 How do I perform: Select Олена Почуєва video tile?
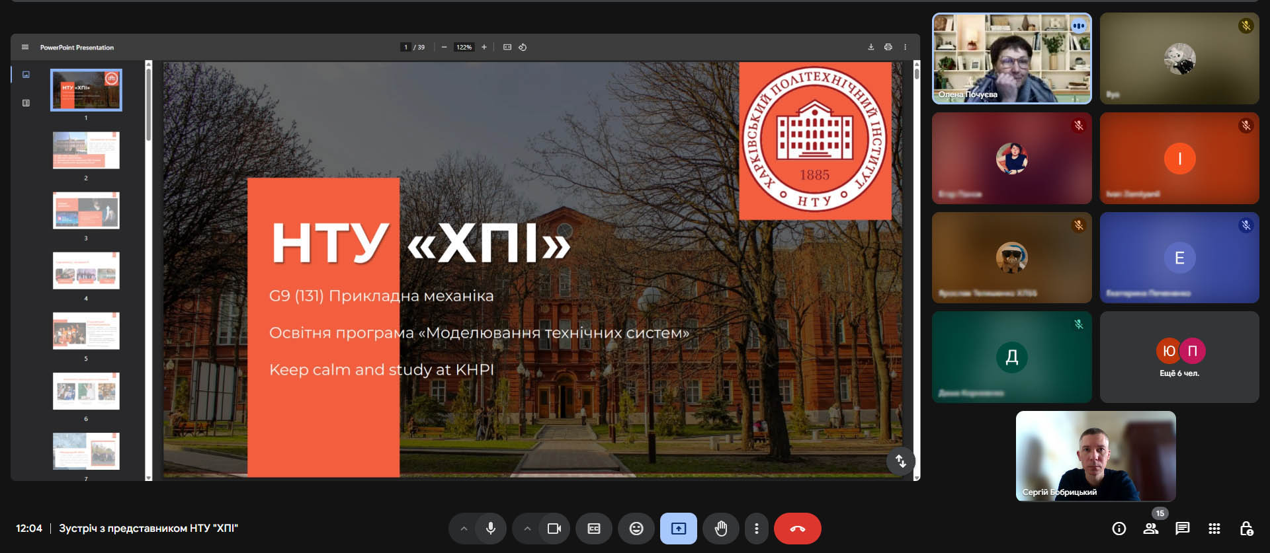[x=1012, y=58]
